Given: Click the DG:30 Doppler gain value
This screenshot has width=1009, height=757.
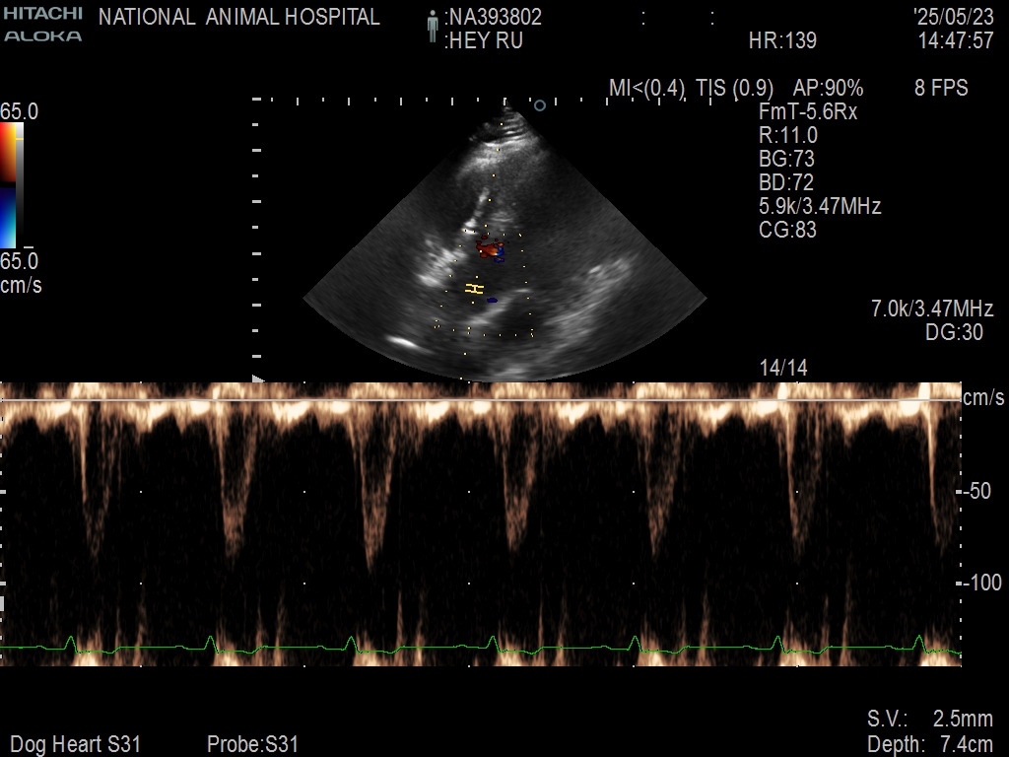Looking at the screenshot, I should click(954, 333).
